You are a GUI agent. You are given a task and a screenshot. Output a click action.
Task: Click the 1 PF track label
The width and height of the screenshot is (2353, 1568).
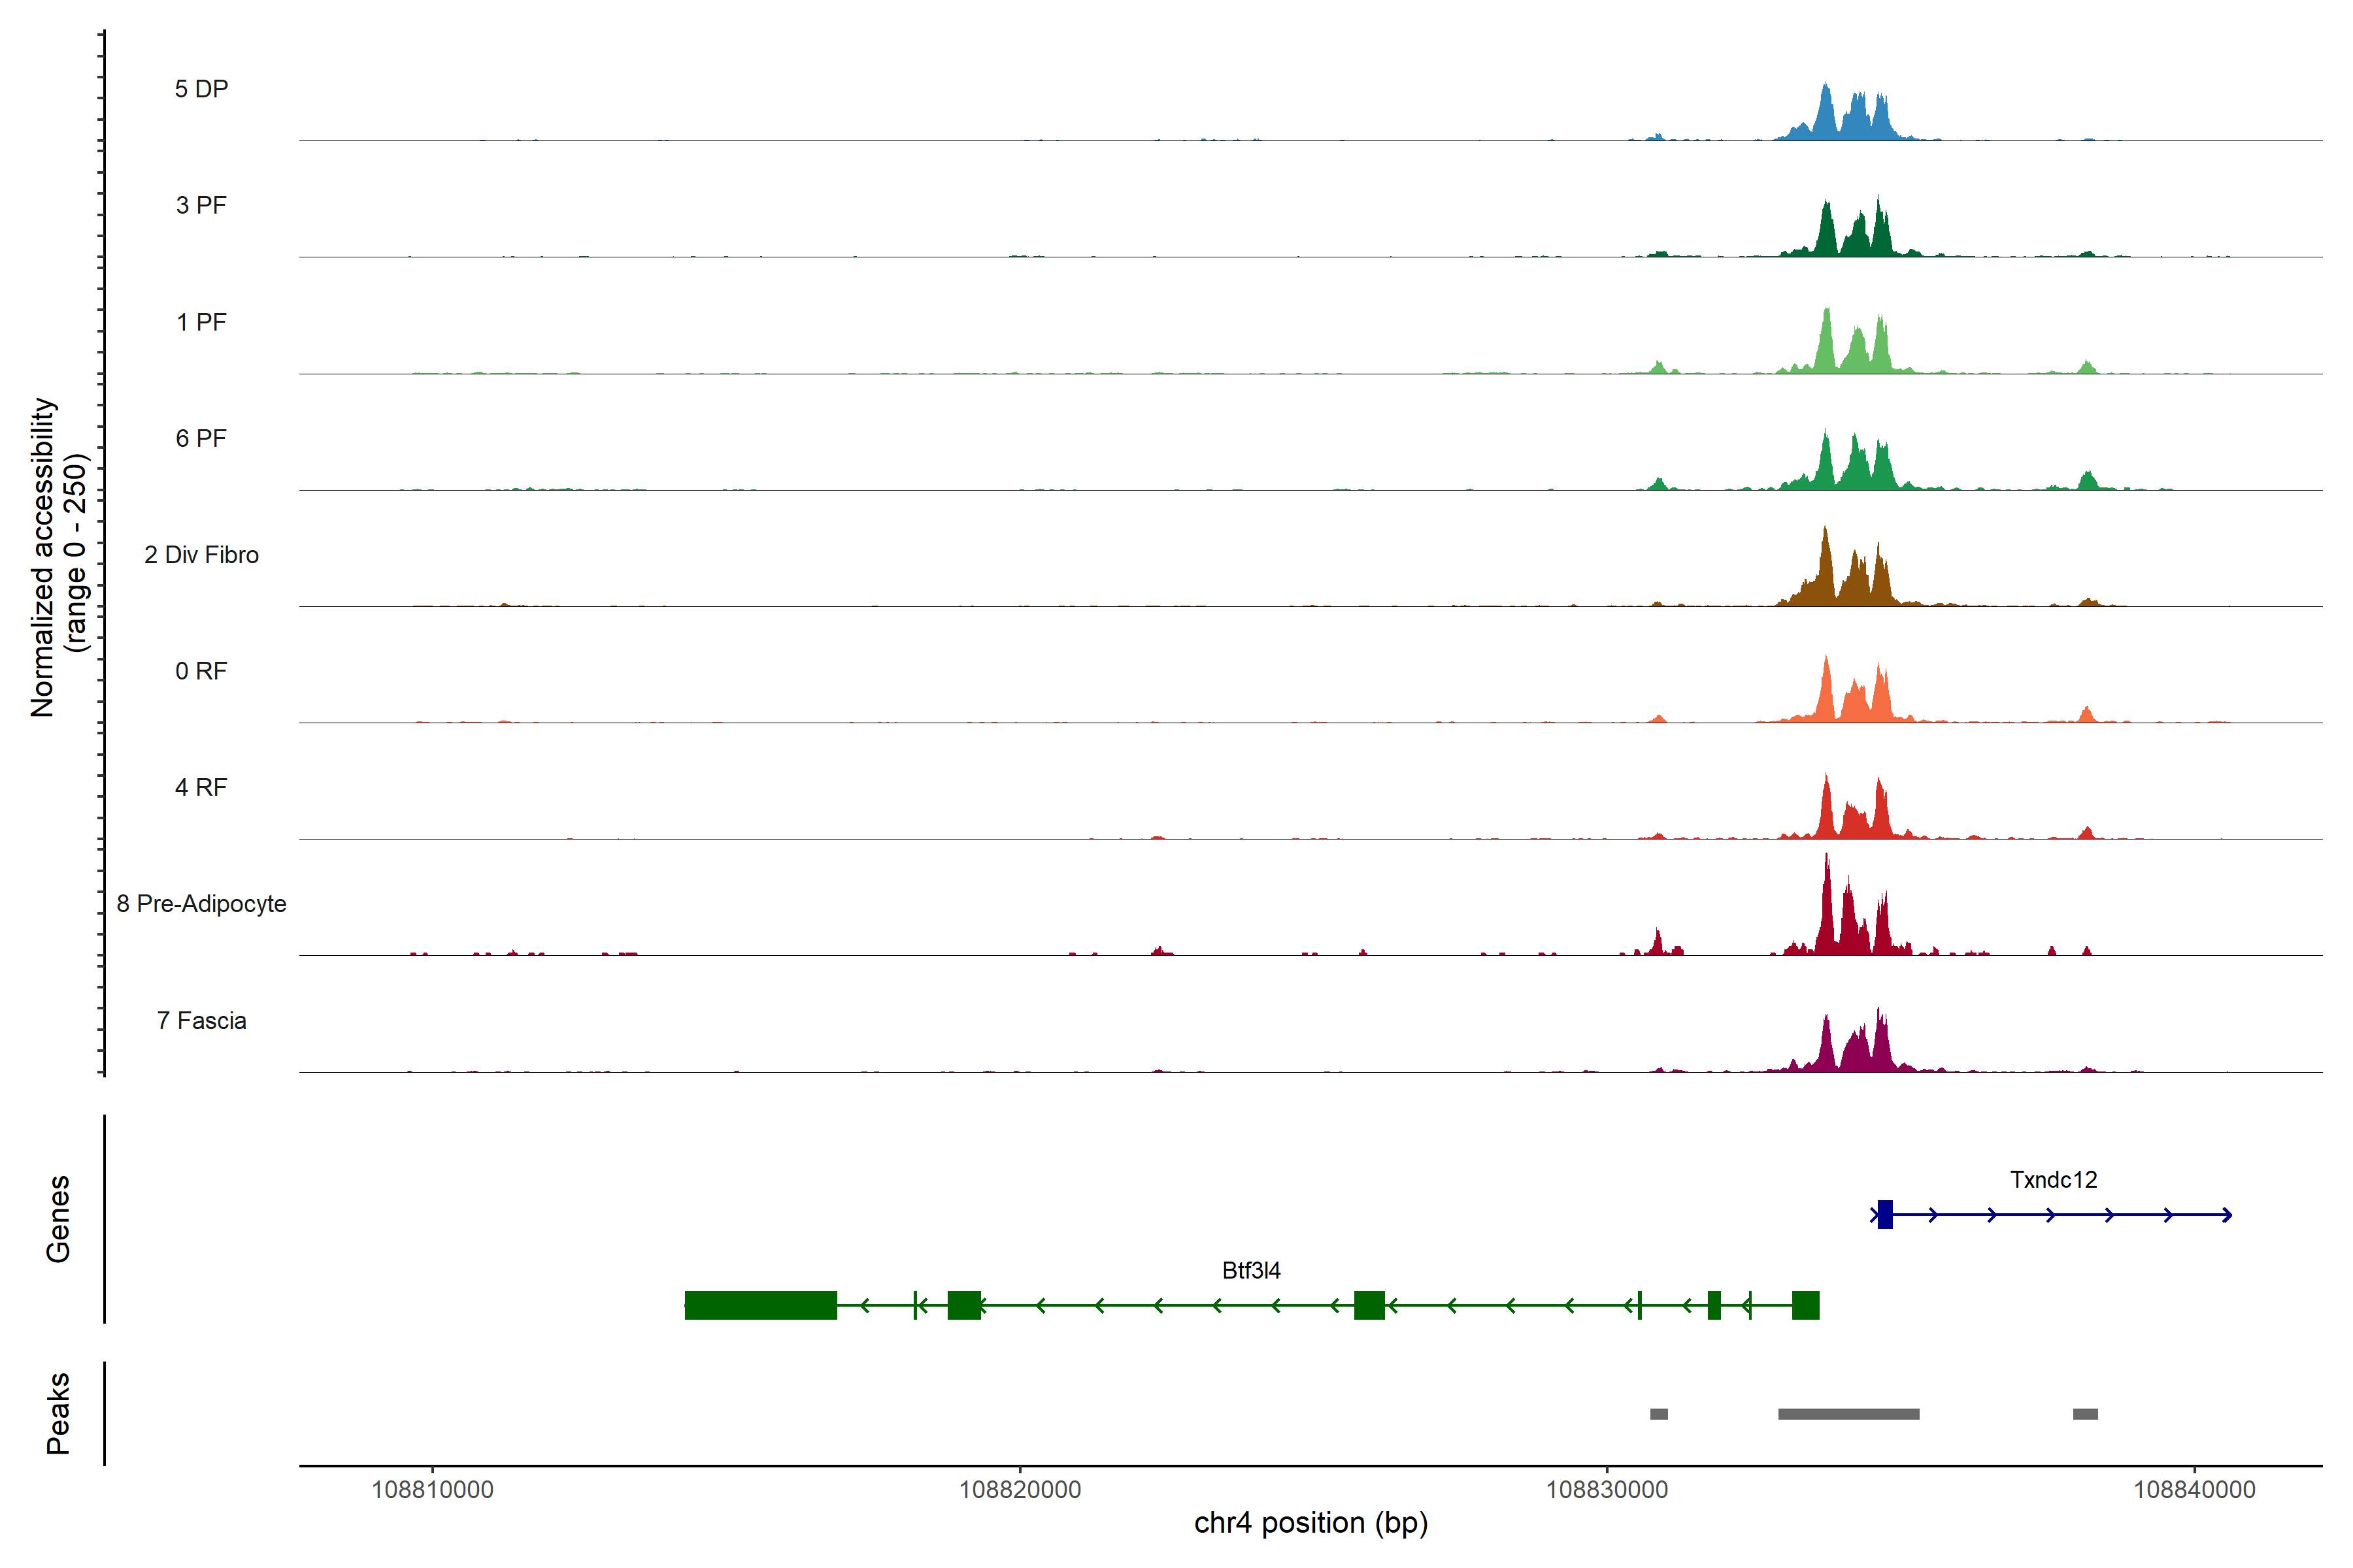(201, 322)
